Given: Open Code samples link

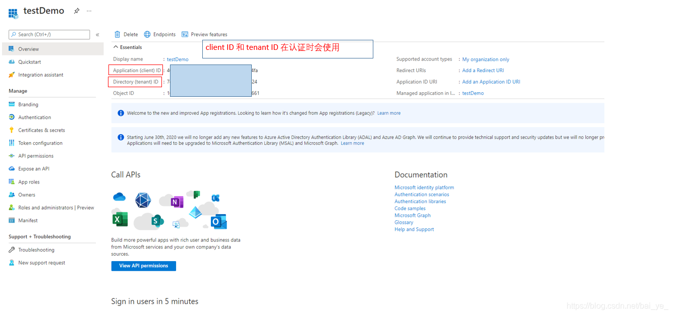Looking at the screenshot, I should [x=410, y=209].
